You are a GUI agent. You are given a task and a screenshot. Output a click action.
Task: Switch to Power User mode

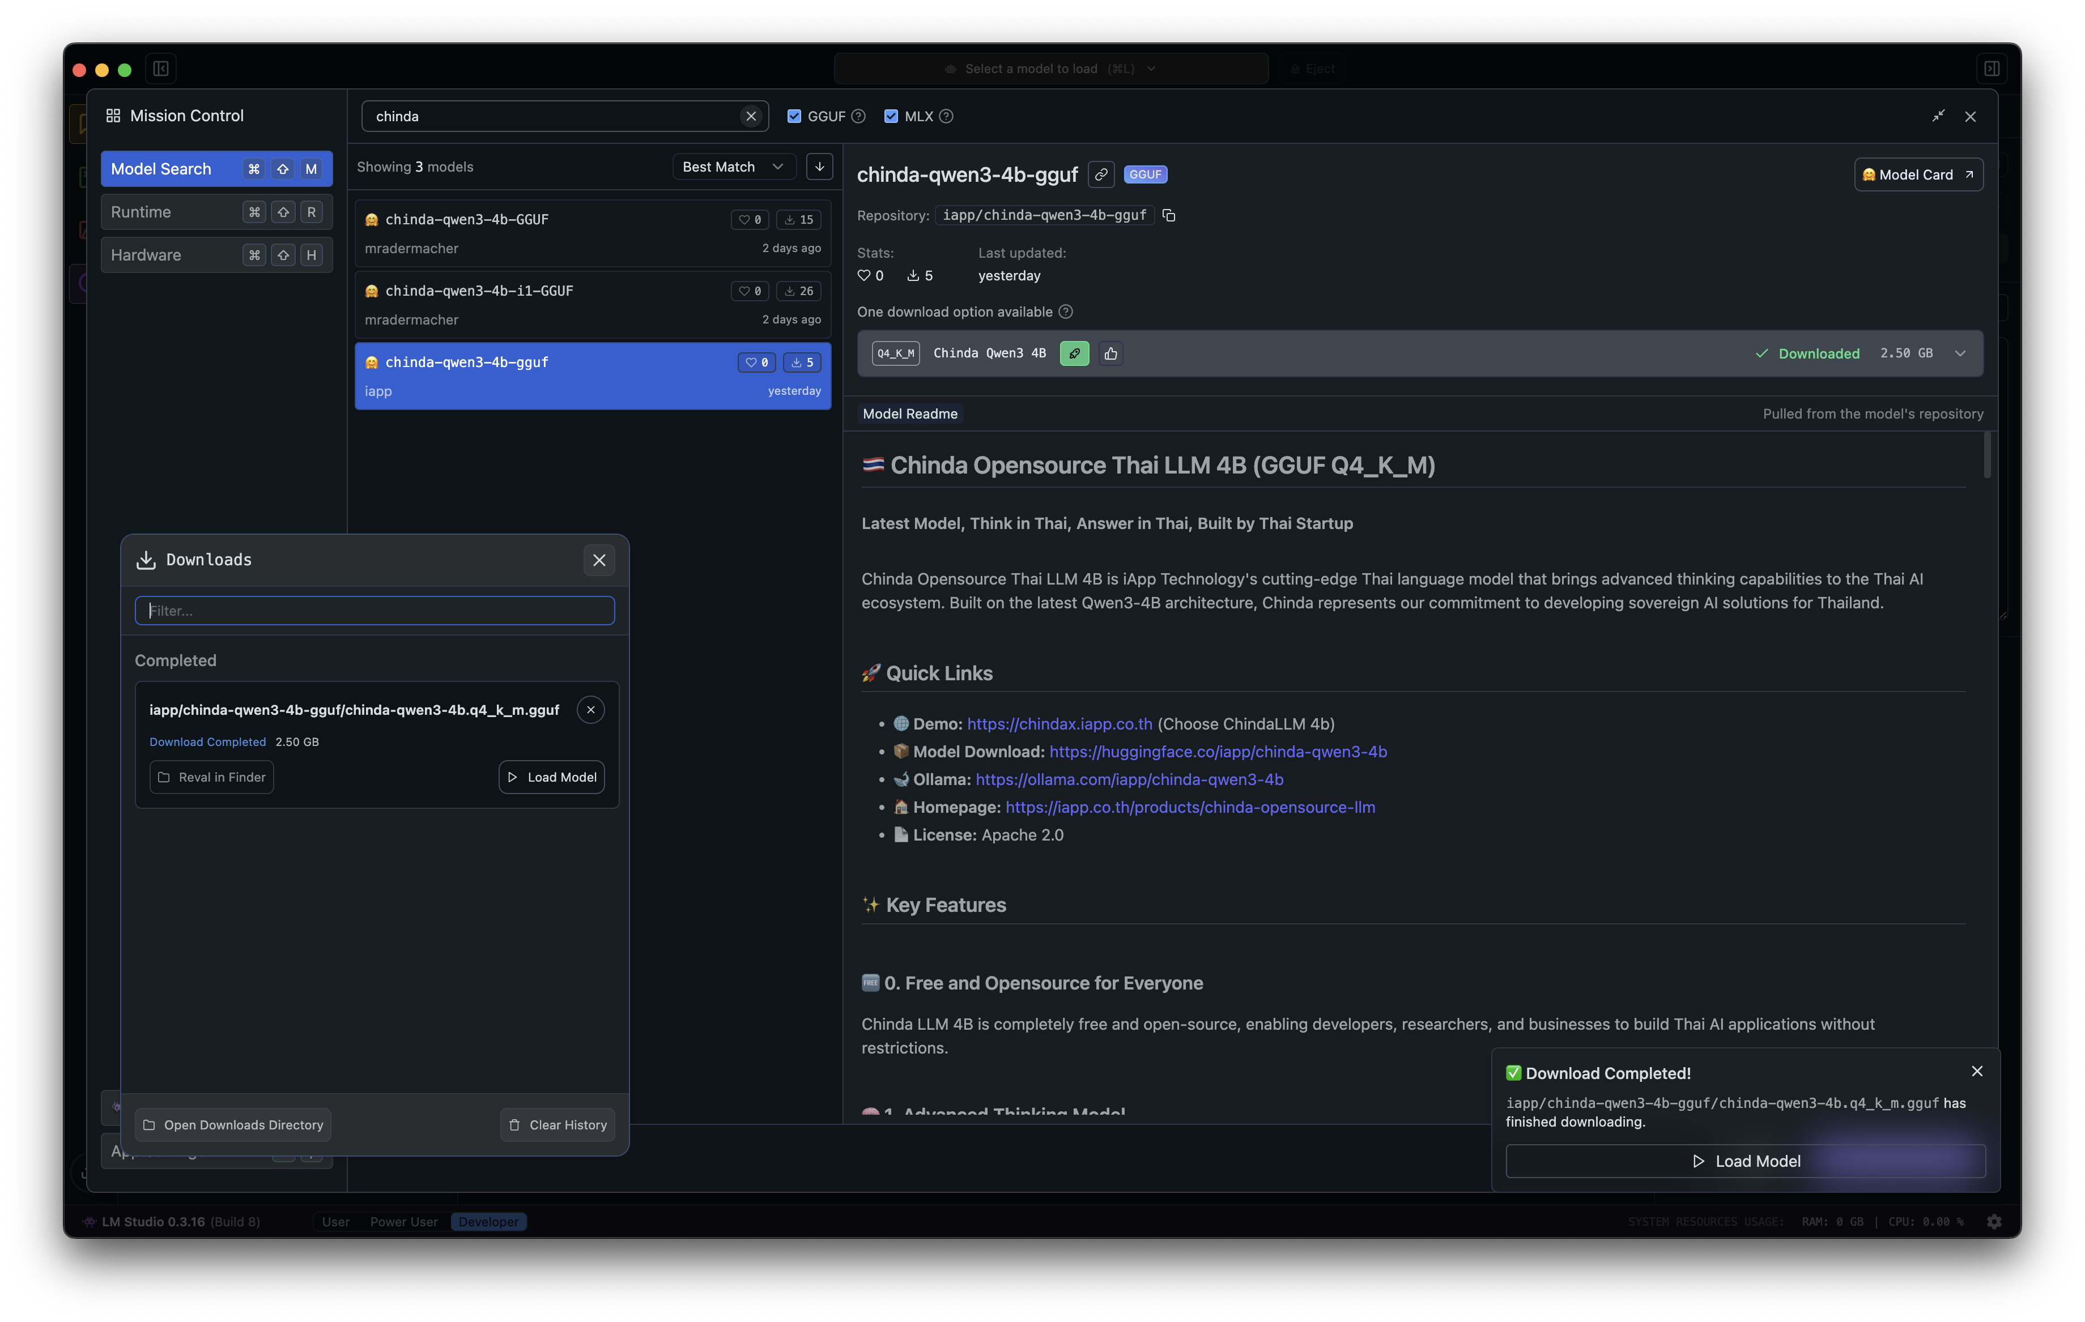pos(403,1222)
